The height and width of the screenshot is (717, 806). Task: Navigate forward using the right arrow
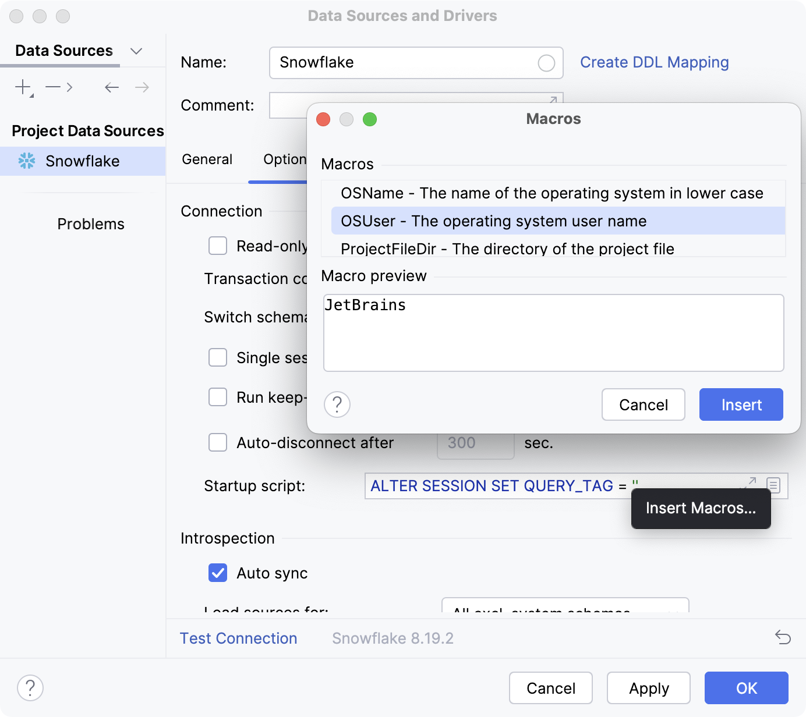[142, 87]
